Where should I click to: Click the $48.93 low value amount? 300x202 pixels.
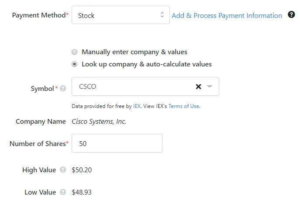pyautogui.click(x=82, y=192)
